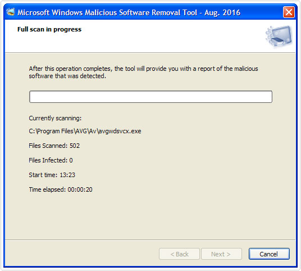Click the 'Currently scanning:' label
The height and width of the screenshot is (271, 301).
[x=55, y=118]
